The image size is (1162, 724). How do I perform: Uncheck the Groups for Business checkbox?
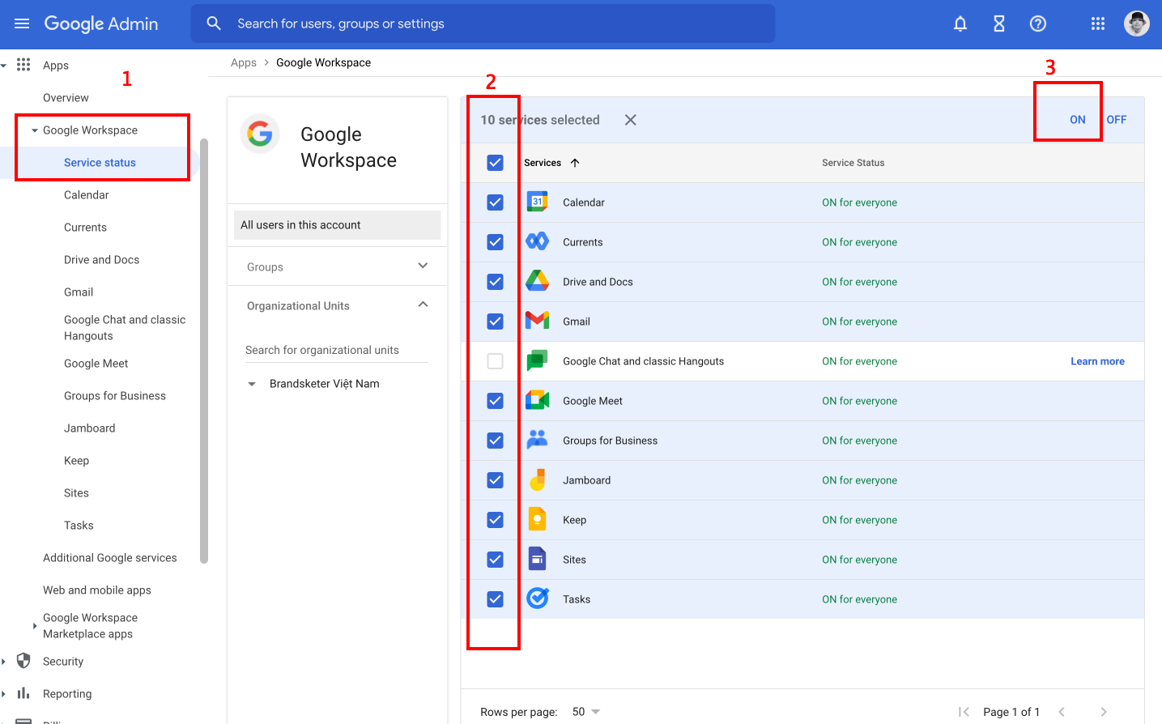coord(496,441)
